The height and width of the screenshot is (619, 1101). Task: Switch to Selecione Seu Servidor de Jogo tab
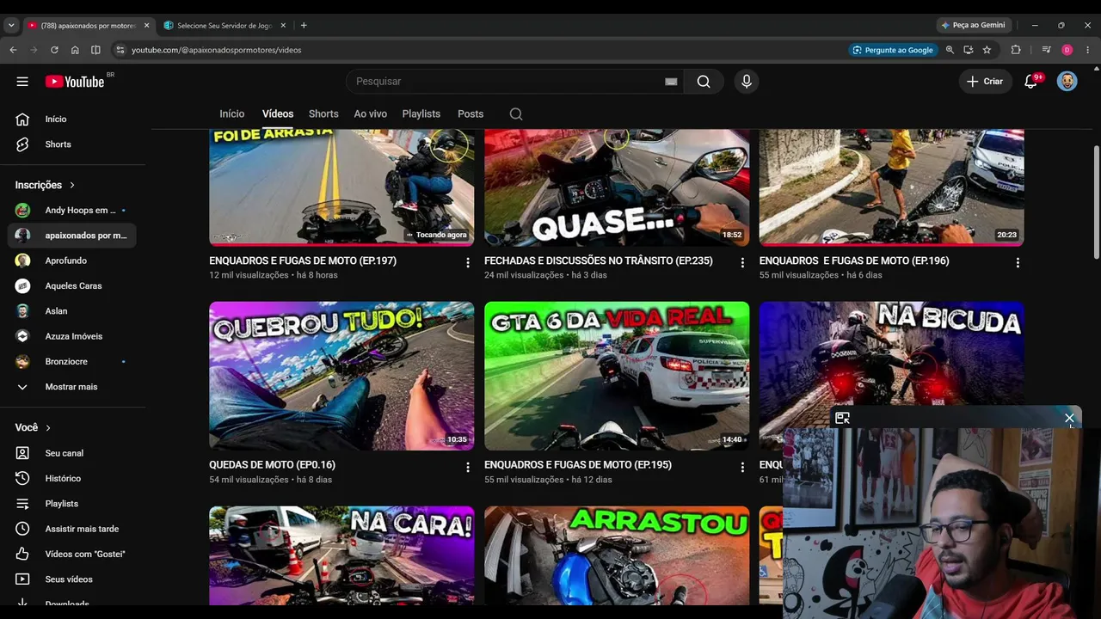click(x=224, y=26)
